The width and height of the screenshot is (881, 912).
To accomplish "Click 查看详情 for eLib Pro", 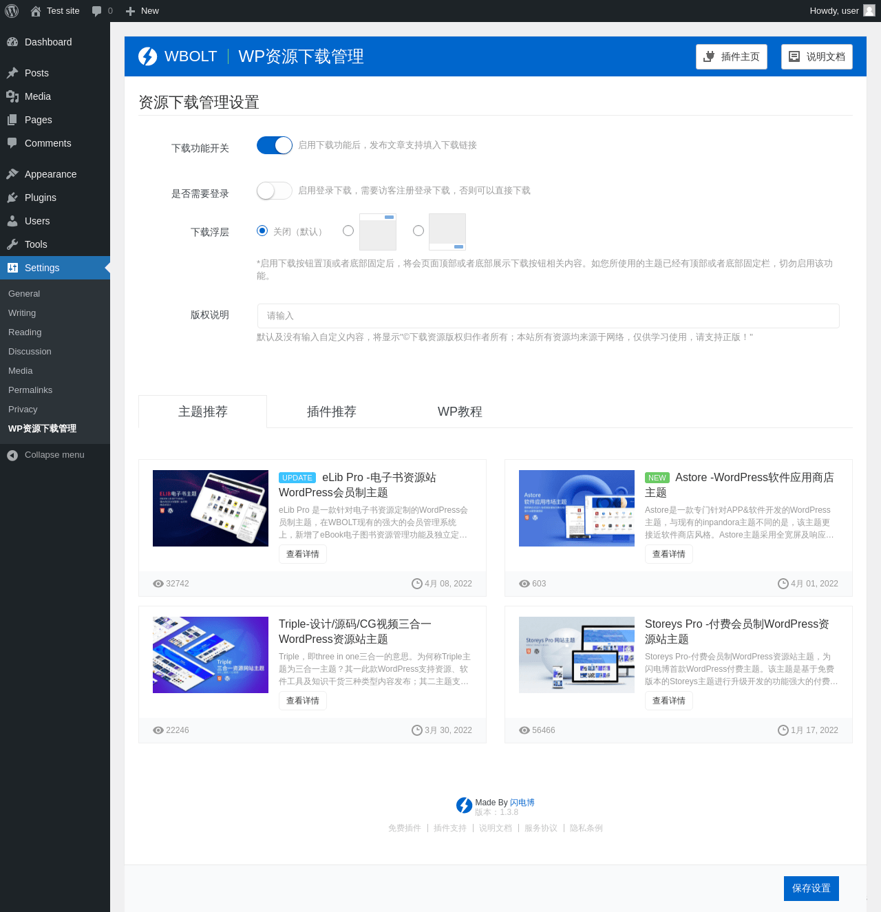I will 303,554.
